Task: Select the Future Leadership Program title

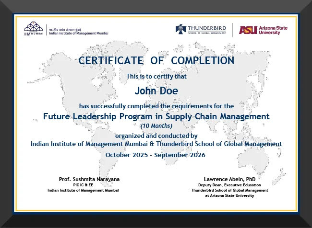Action: click(x=156, y=116)
